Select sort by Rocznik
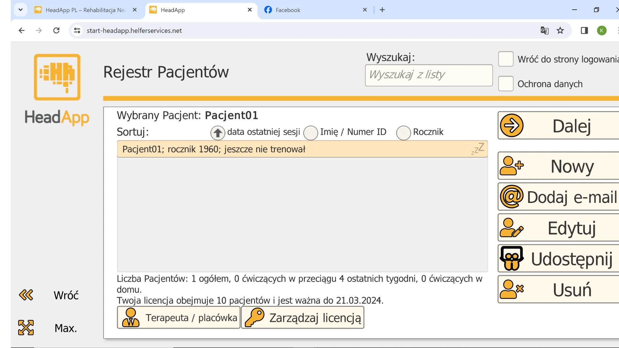The height and width of the screenshot is (348, 619). click(403, 133)
